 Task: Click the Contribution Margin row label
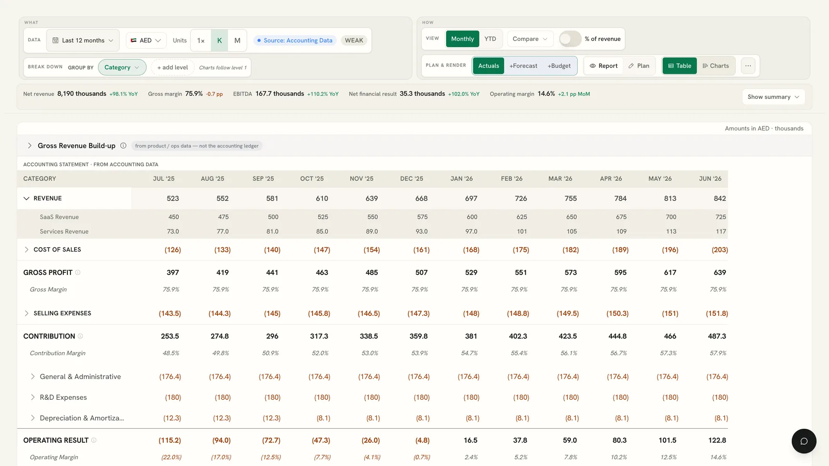click(58, 353)
